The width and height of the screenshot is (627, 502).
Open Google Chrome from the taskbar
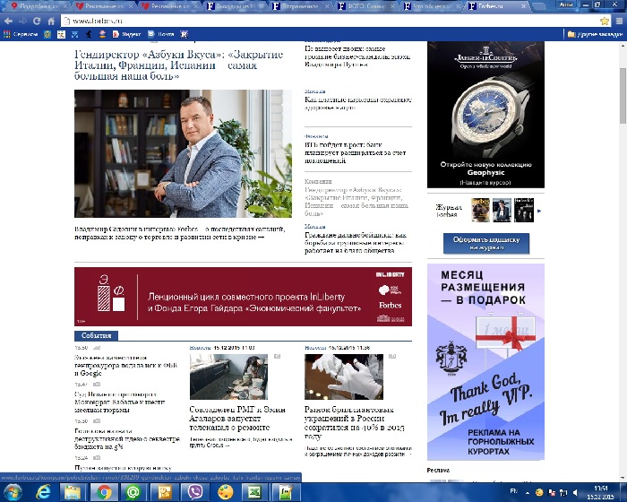point(104,492)
